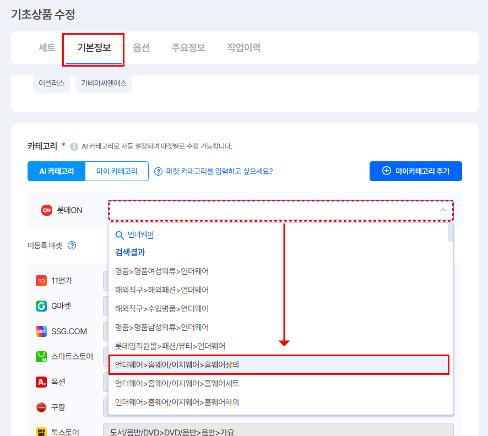Click the 롯데ON market label text
This screenshot has height=436, width=488.
(x=69, y=210)
